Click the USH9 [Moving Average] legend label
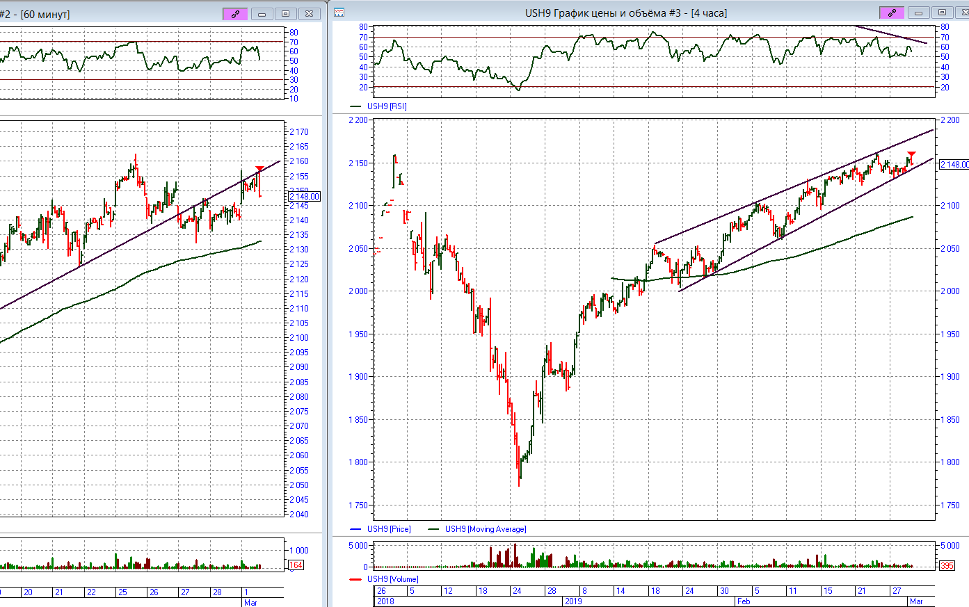The image size is (969, 607). click(486, 529)
